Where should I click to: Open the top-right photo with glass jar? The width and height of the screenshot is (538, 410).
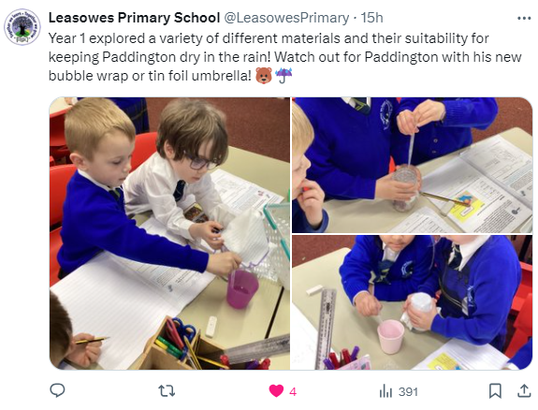pyautogui.click(x=412, y=165)
